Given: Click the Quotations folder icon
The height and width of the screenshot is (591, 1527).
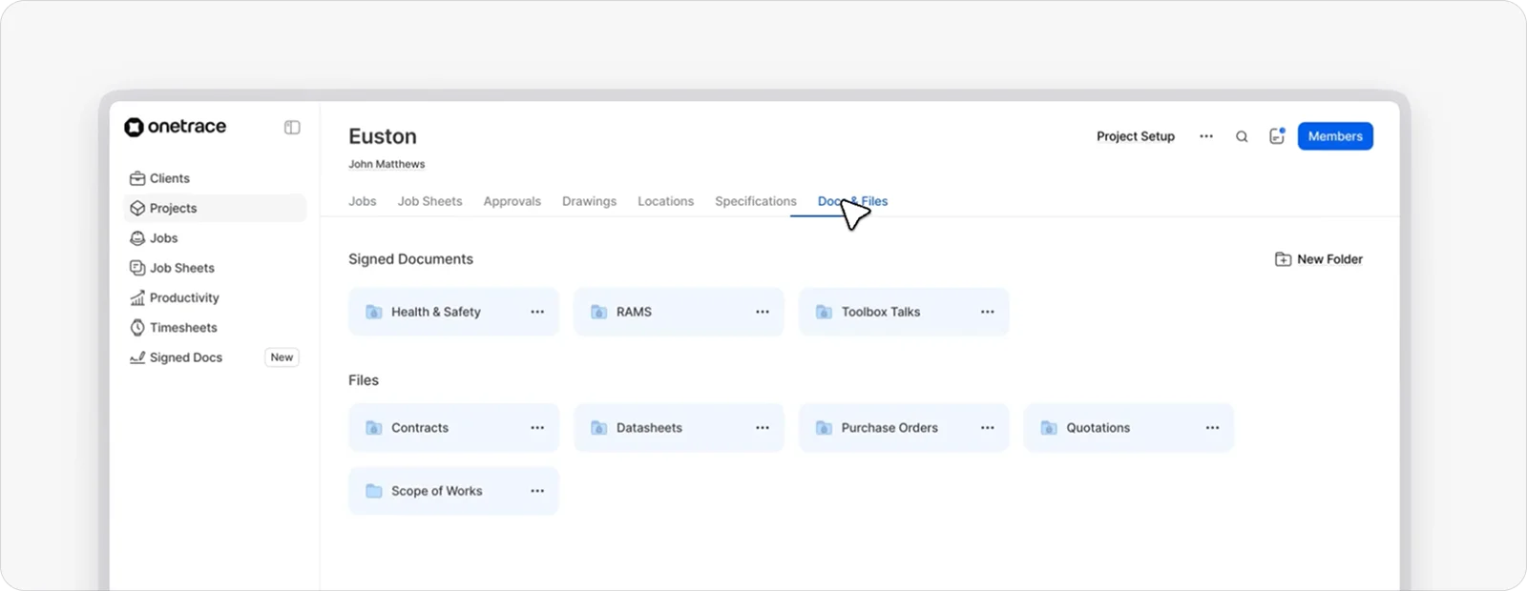Looking at the screenshot, I should pos(1049,428).
